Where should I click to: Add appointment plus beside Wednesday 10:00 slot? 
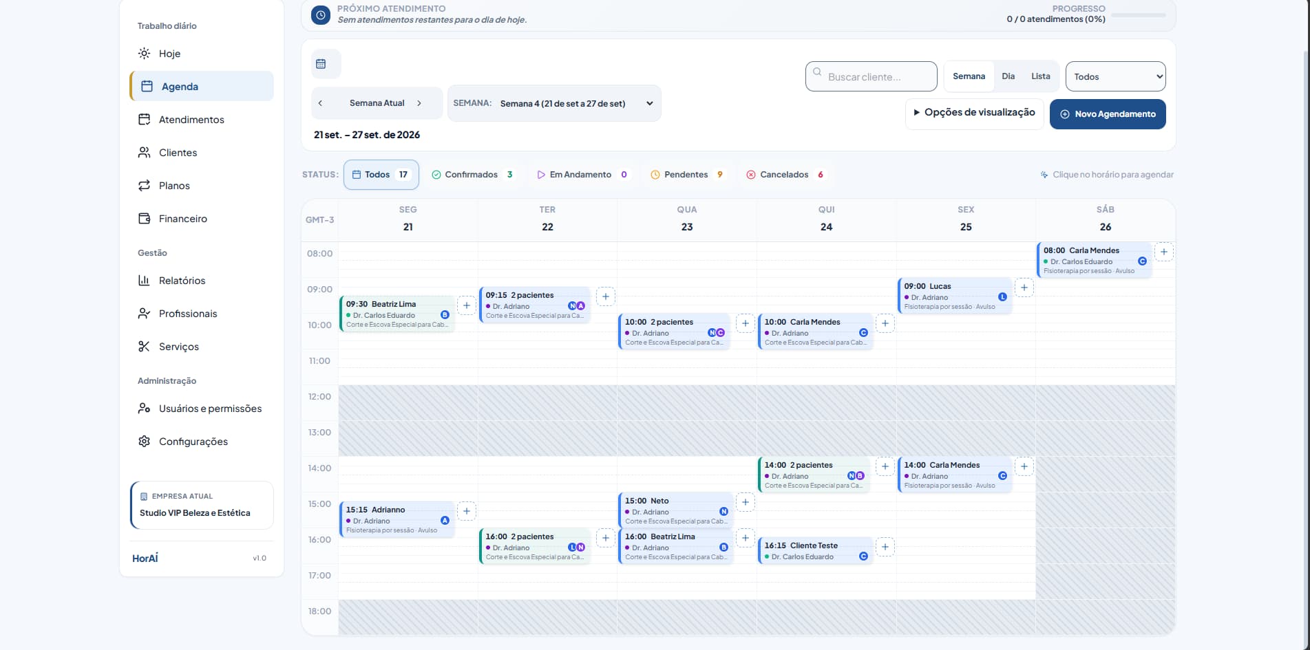(x=745, y=323)
